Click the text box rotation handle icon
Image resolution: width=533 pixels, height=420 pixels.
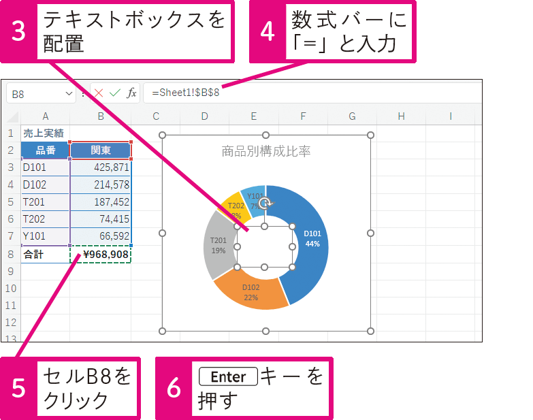tap(266, 204)
